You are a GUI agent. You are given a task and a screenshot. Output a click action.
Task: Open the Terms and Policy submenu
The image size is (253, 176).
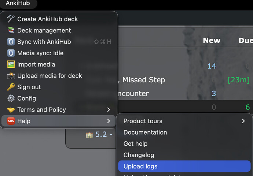pos(58,110)
